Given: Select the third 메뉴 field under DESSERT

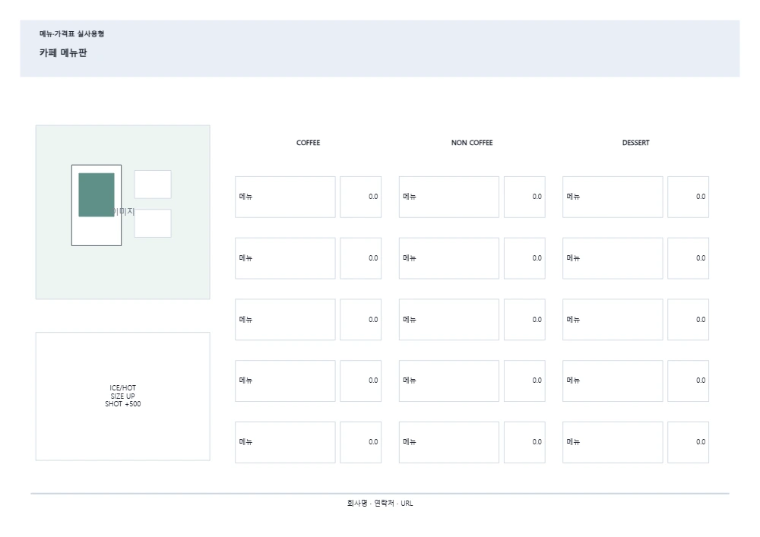Looking at the screenshot, I should tap(613, 320).
